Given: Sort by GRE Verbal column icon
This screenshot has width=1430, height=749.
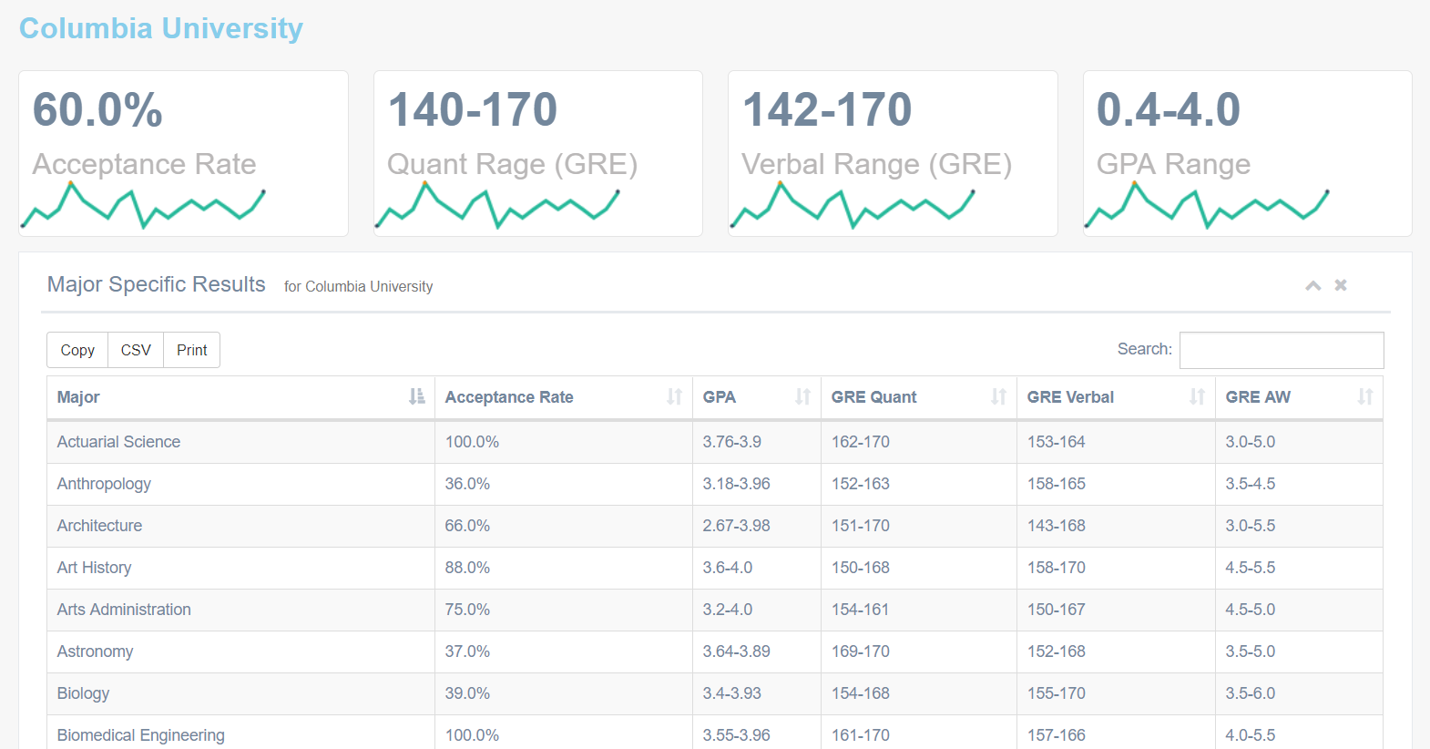Looking at the screenshot, I should click(x=1197, y=396).
